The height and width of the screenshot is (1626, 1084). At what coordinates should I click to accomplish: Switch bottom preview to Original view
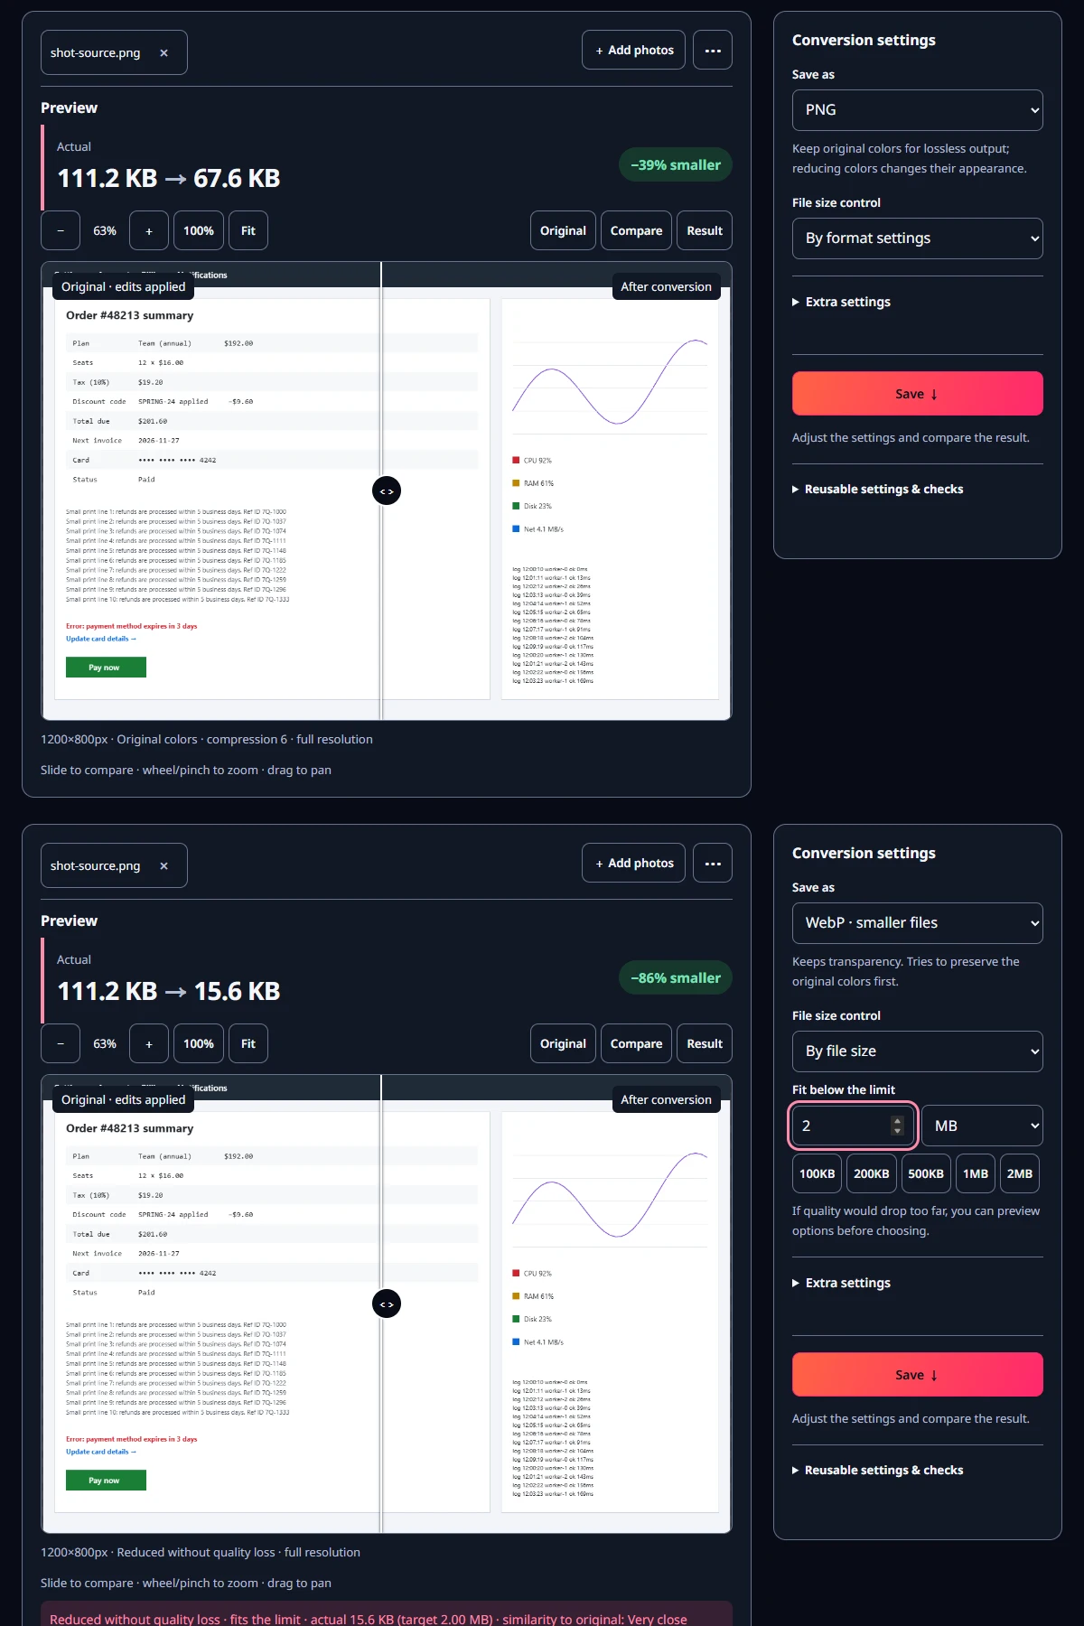563,1044
